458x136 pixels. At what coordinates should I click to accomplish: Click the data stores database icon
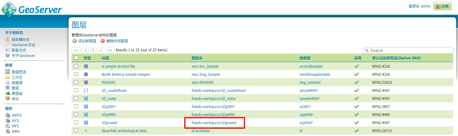(7, 82)
